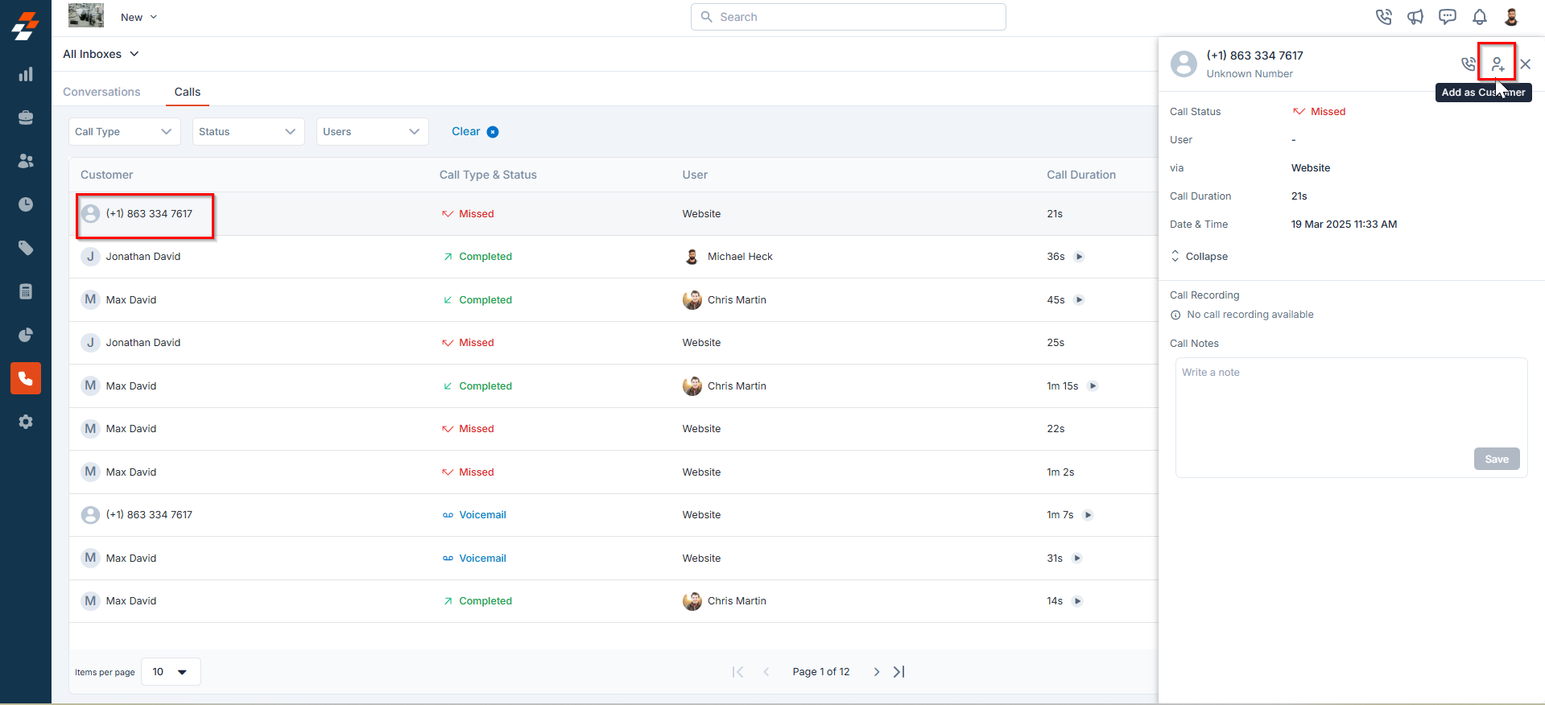The width and height of the screenshot is (1545, 705).
Task: Click the Add as Customer icon
Action: (x=1497, y=64)
